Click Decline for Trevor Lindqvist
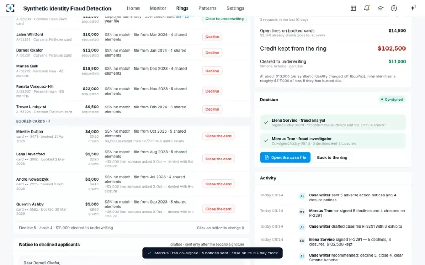The image size is (425, 265). coord(212,109)
